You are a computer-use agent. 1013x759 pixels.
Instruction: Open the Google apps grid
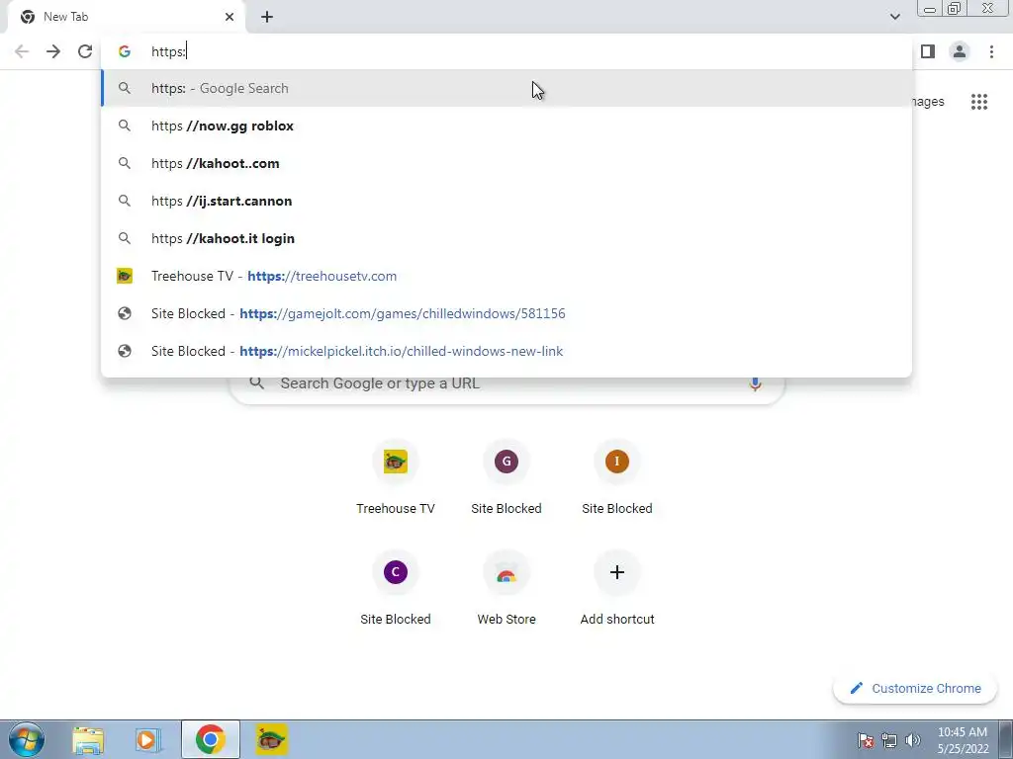979,102
